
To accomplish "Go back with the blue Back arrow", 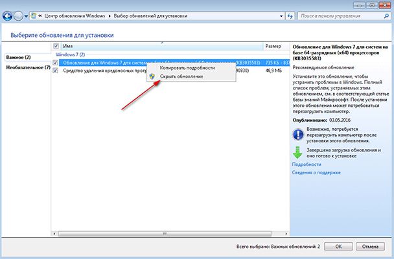I will pyautogui.click(x=7, y=16).
